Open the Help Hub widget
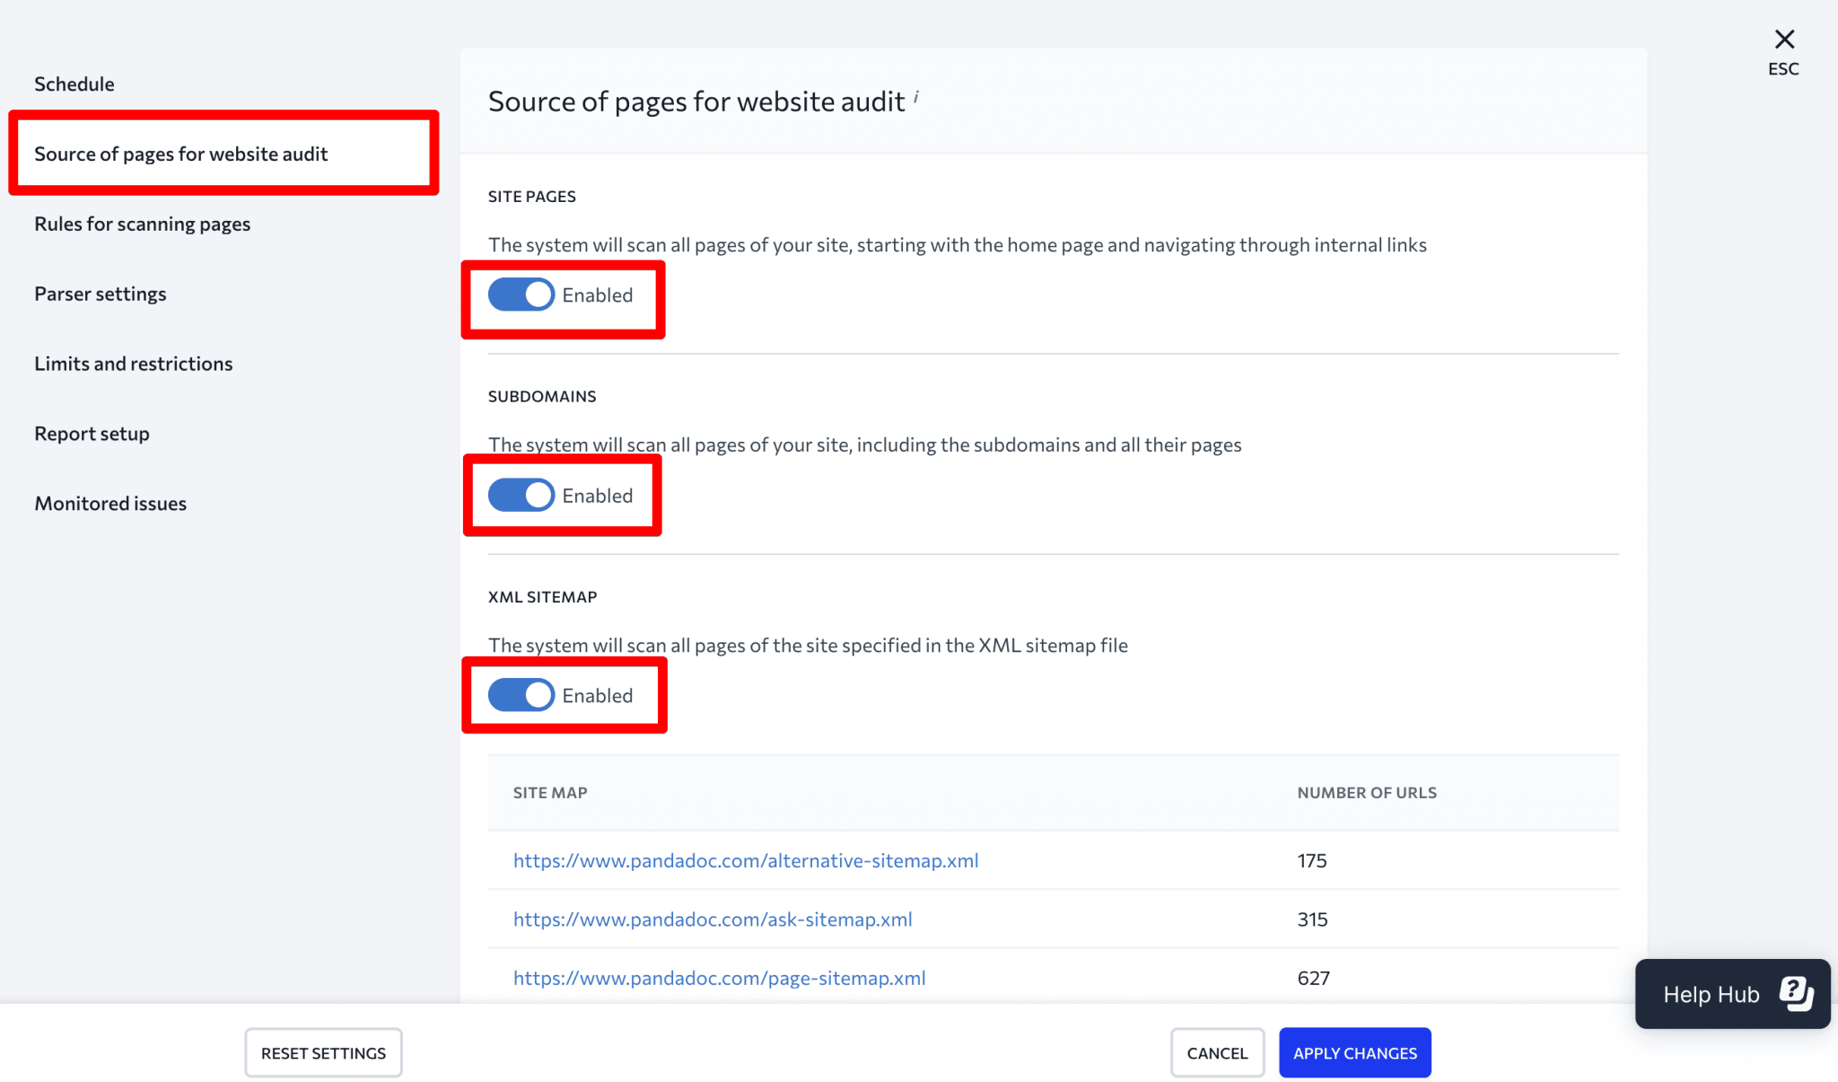The height and width of the screenshot is (1082, 1838). (x=1731, y=994)
